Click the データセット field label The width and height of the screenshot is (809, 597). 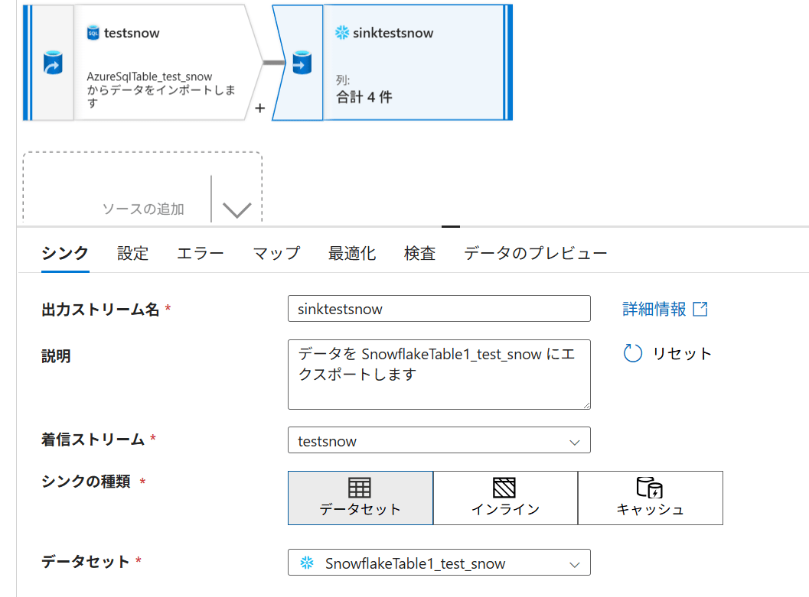click(85, 562)
